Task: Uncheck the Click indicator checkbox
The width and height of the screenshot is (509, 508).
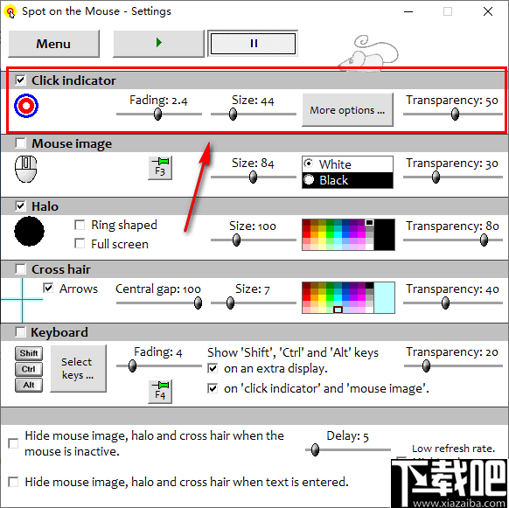Action: pyautogui.click(x=20, y=80)
